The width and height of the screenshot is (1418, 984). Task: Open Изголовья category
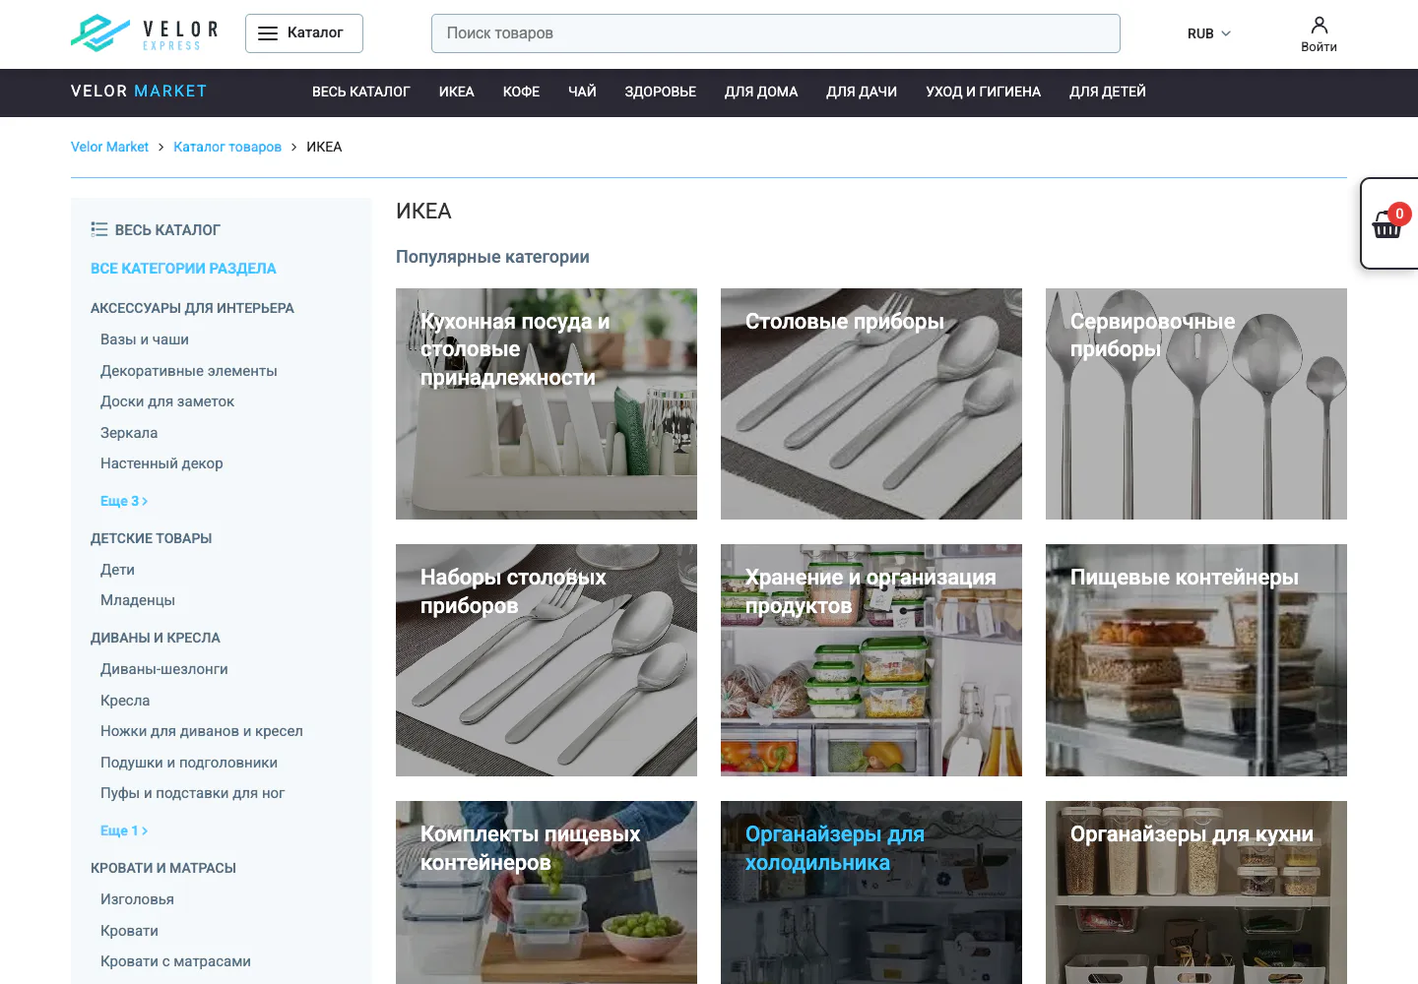click(x=137, y=899)
